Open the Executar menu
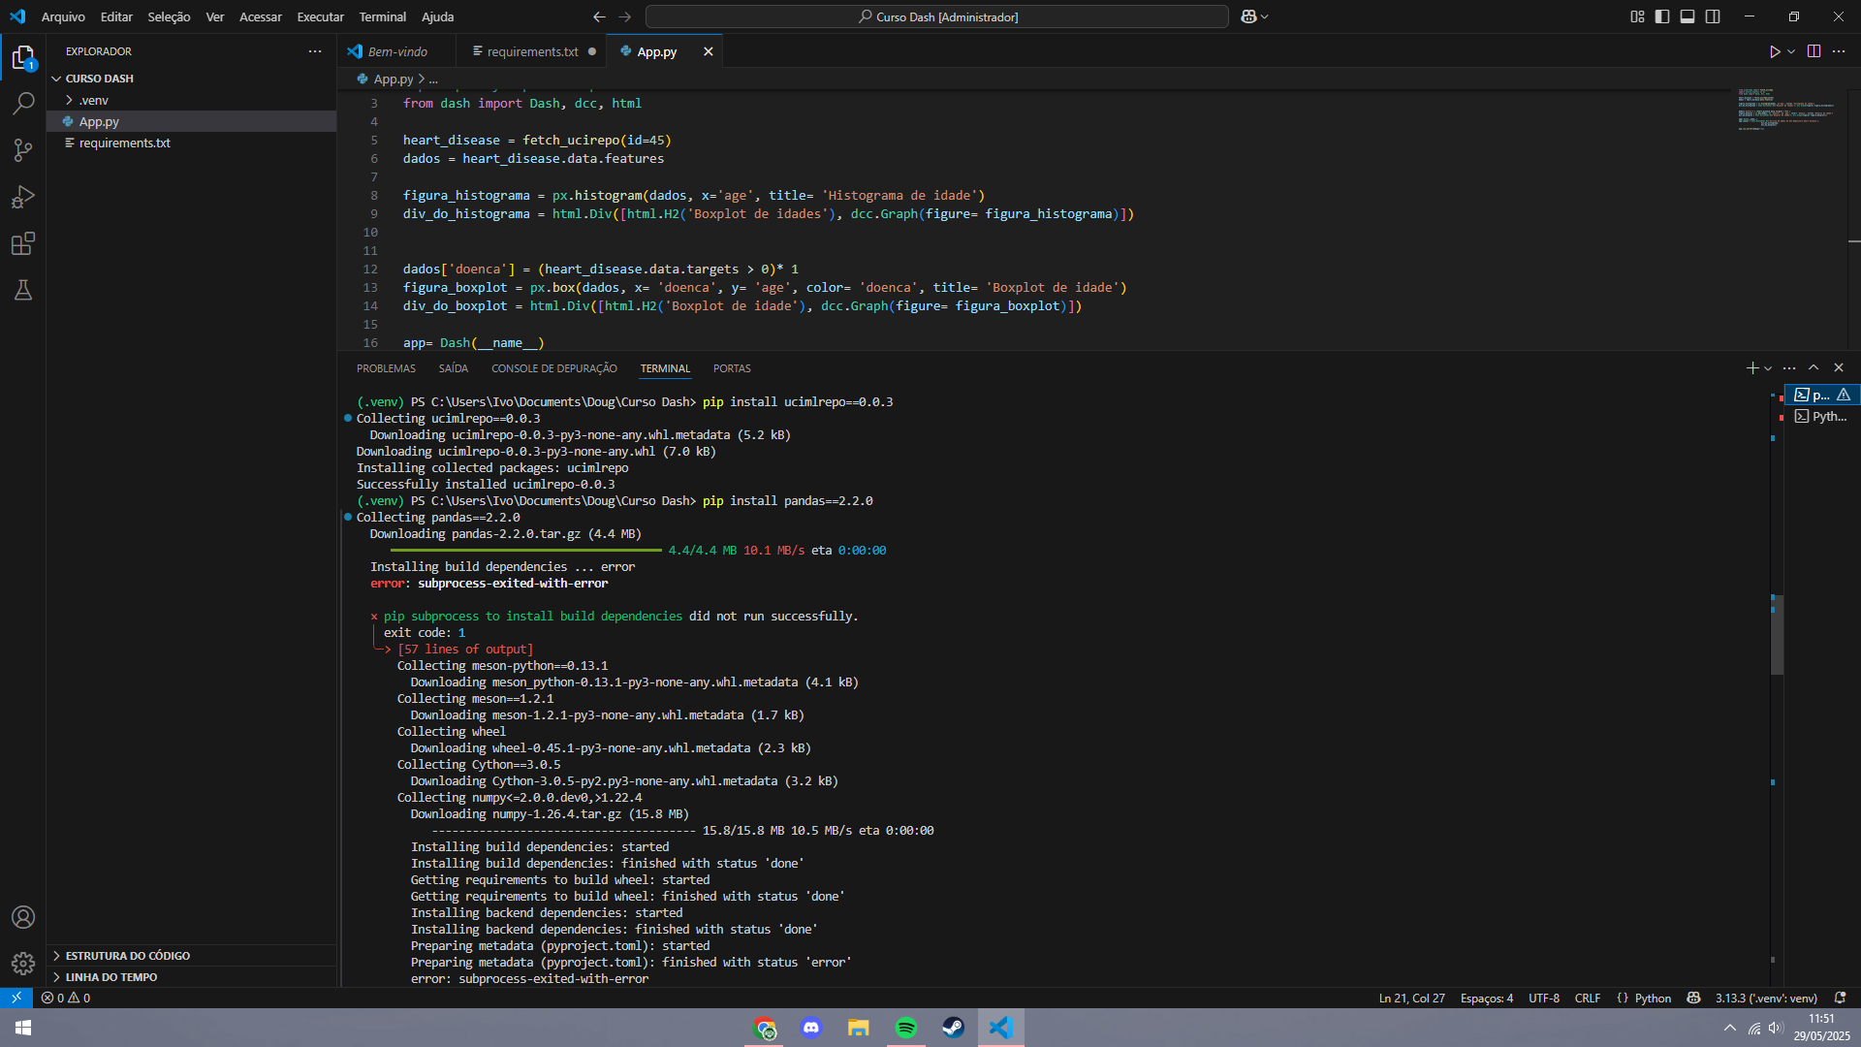Viewport: 1861px width, 1047px height. coord(320,16)
